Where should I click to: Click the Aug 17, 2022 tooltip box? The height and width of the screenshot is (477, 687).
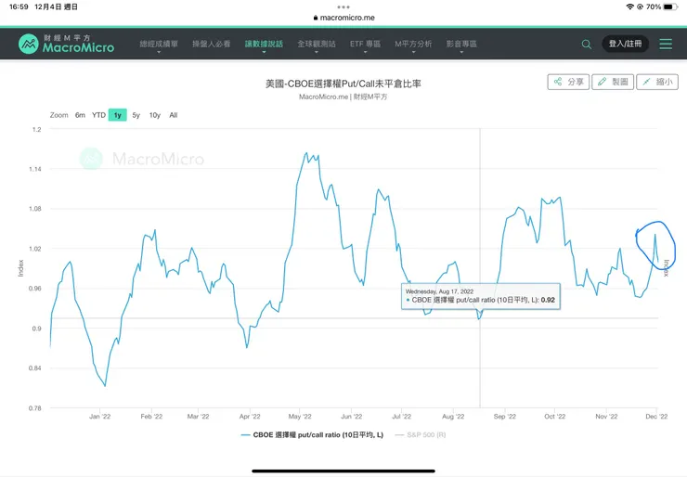point(481,296)
